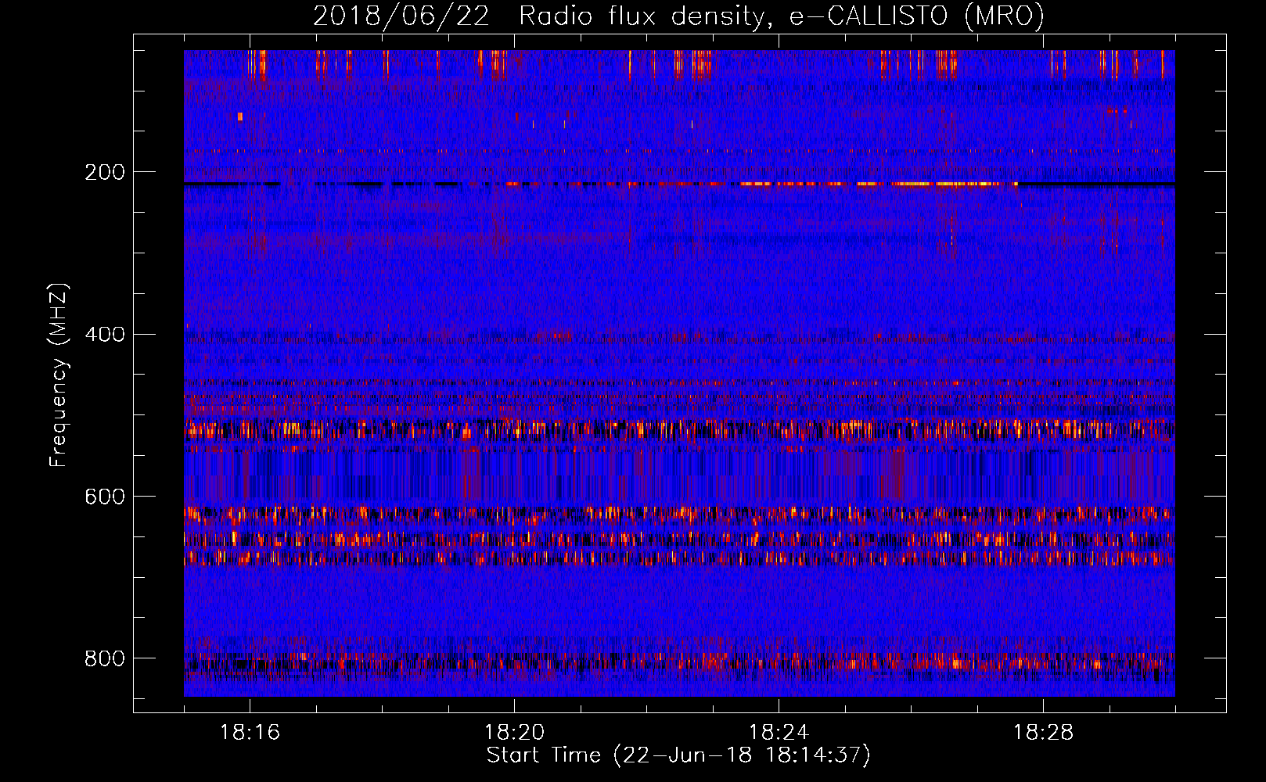The width and height of the screenshot is (1266, 782).
Task: Click the 800 frequency tick label
Action: [105, 658]
